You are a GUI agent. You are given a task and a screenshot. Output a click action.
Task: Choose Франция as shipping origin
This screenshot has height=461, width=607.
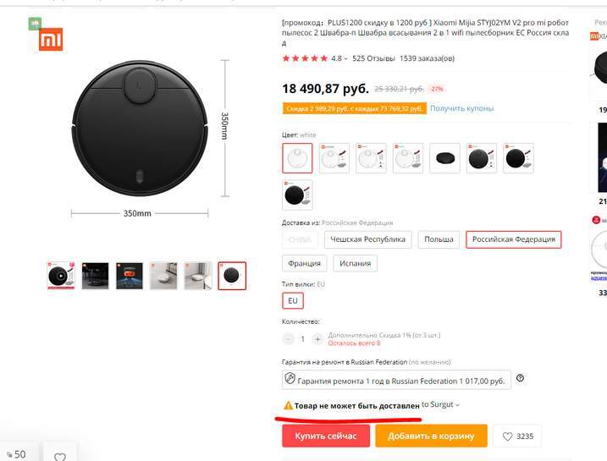[x=304, y=263]
